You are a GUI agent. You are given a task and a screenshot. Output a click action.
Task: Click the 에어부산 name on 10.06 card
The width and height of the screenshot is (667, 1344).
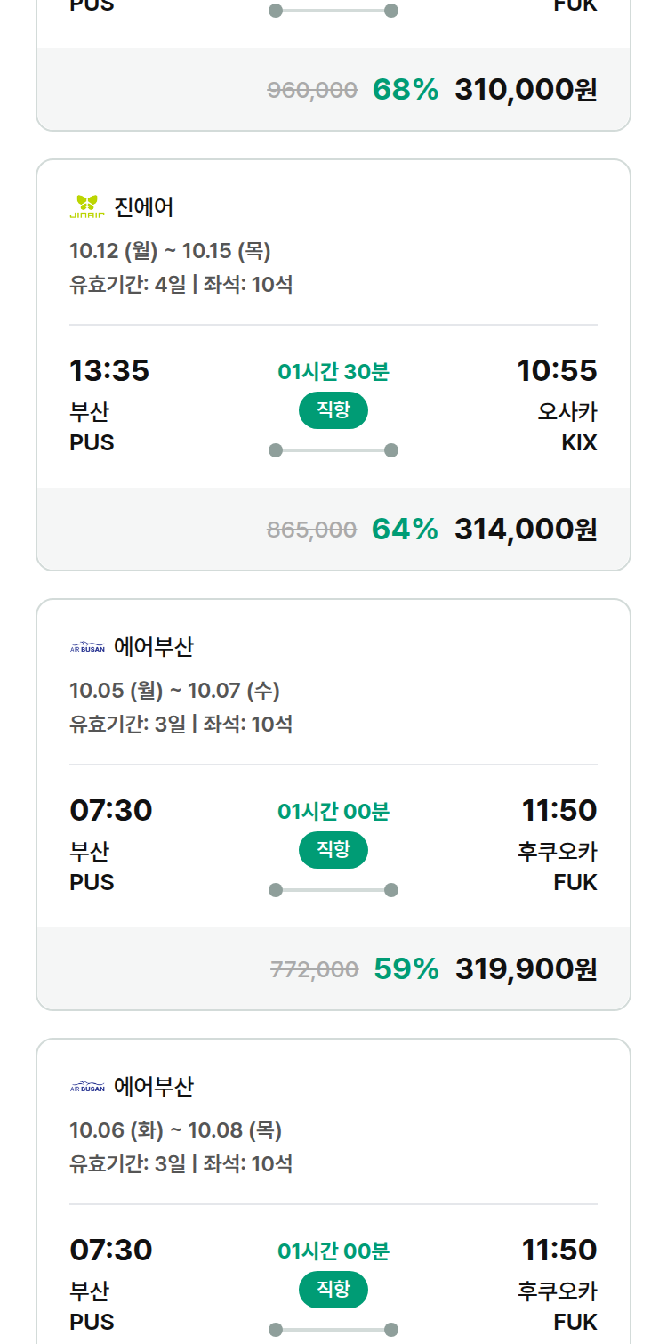point(154,1087)
